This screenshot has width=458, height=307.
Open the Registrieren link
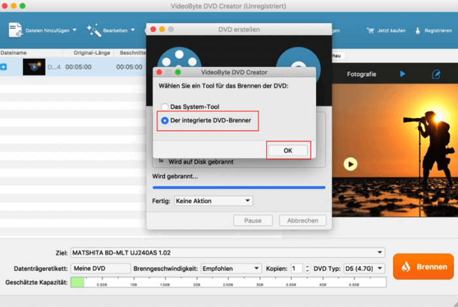438,30
